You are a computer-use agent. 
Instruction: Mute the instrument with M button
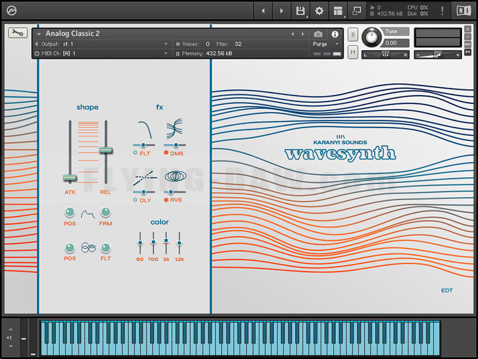[352, 52]
